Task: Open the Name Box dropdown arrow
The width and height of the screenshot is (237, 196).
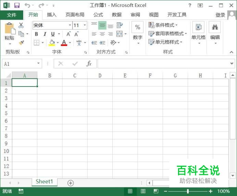Action: click(38, 63)
